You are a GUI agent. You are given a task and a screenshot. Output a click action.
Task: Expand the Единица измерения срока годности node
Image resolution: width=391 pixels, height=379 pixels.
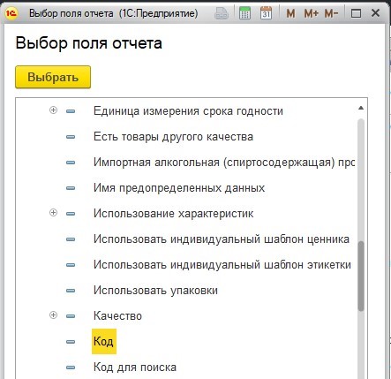click(53, 110)
